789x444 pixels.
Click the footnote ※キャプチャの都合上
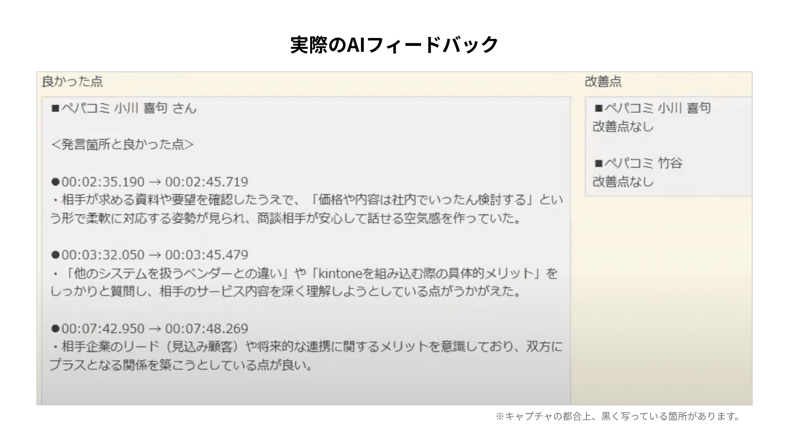618,416
